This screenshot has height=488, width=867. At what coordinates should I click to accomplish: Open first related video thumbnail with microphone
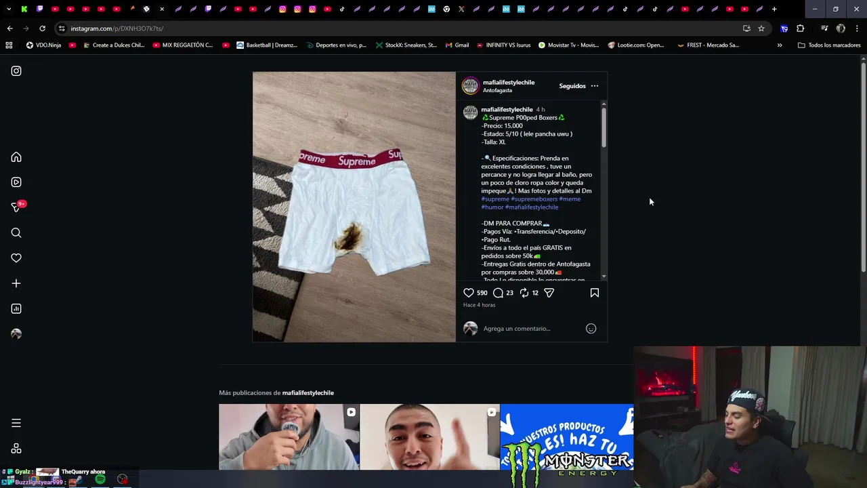[289, 437]
